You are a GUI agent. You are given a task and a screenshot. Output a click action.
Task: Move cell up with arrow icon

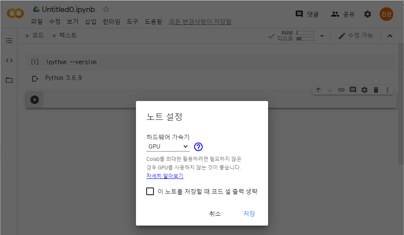[x=318, y=90]
